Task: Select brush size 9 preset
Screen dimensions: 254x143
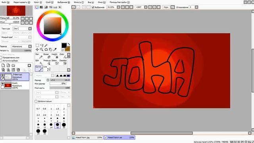Action: click(64, 120)
